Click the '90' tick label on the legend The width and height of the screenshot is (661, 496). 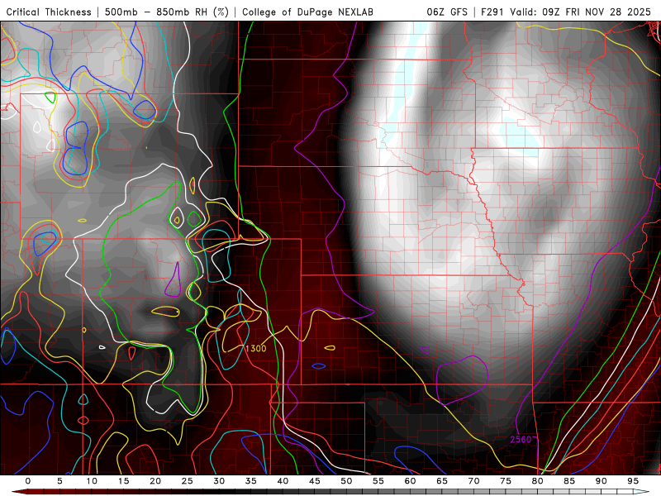pos(602,481)
